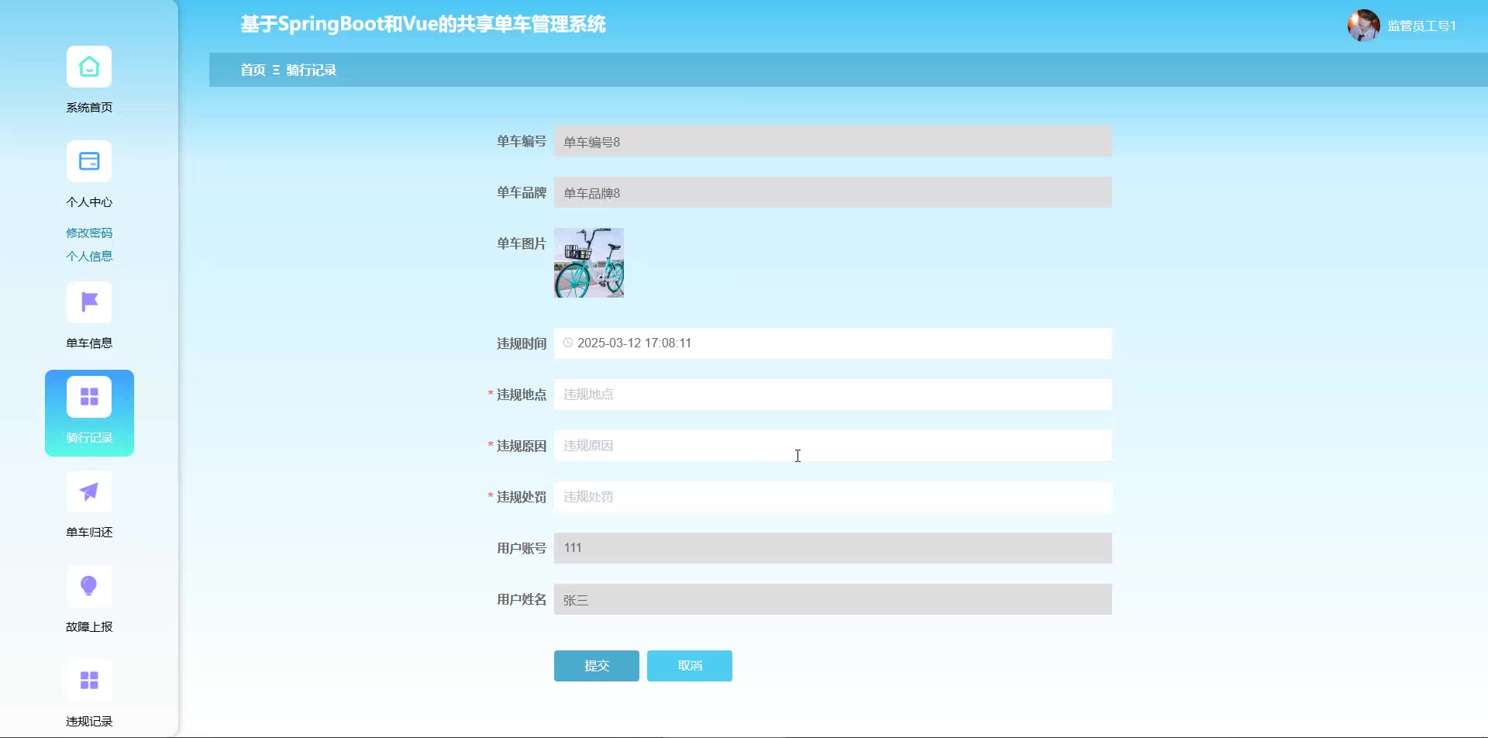This screenshot has width=1488, height=738.
Task: Click the 违规处罚 field label
Action: pyautogui.click(x=522, y=497)
